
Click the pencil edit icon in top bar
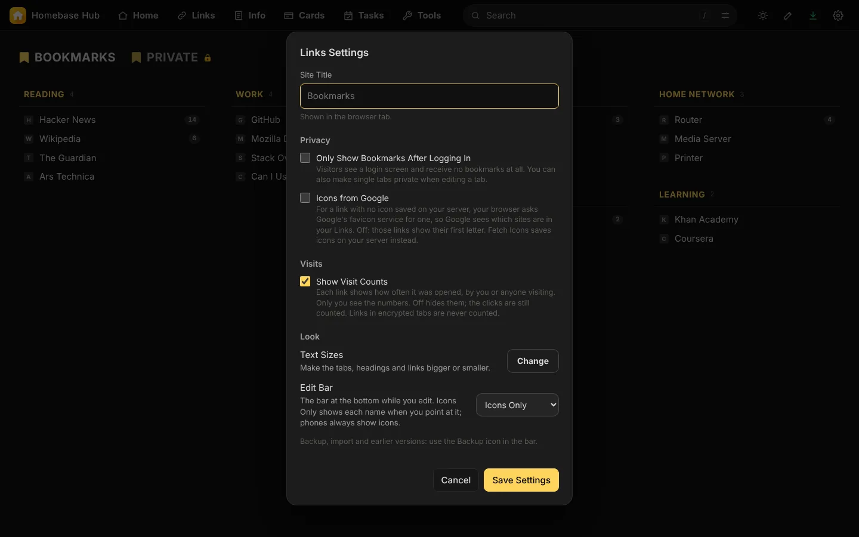click(x=788, y=16)
